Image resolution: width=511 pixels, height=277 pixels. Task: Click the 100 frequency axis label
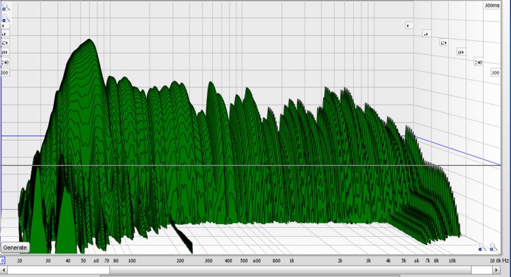[x=132, y=261]
